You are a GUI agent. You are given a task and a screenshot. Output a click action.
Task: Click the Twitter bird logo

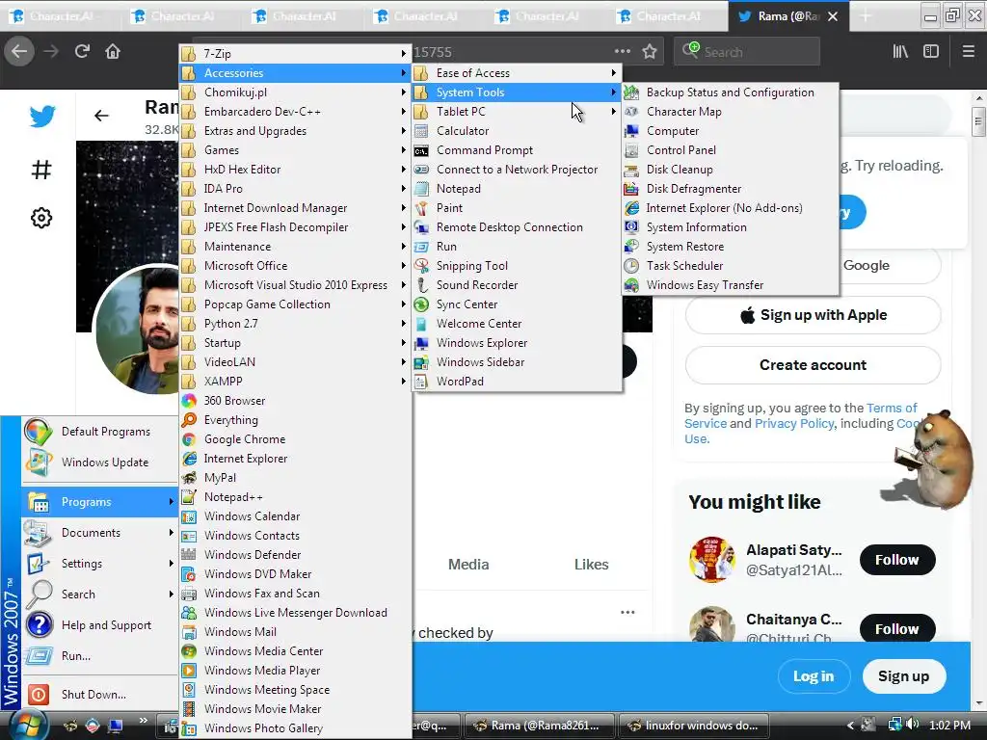pyautogui.click(x=41, y=117)
